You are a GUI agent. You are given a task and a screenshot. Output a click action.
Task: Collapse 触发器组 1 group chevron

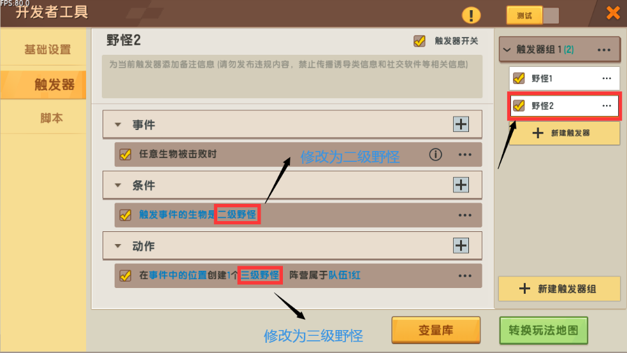[507, 50]
